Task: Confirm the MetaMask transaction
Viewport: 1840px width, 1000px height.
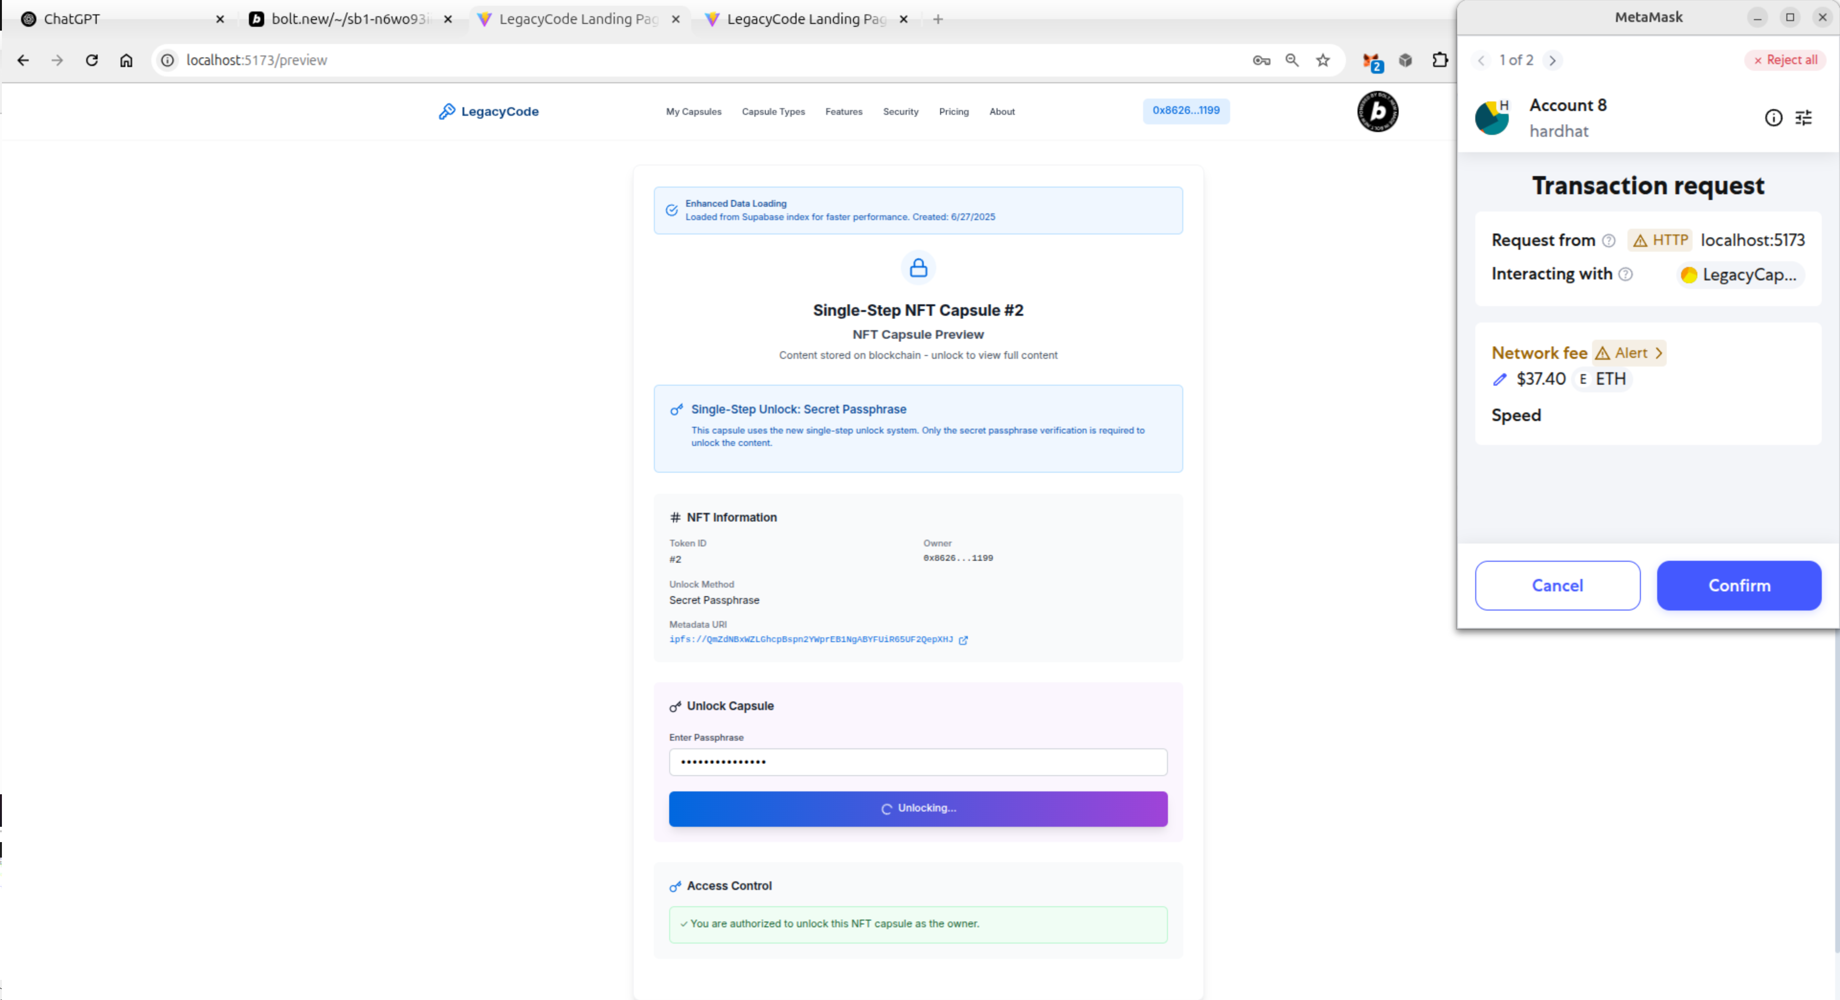Action: (1739, 585)
